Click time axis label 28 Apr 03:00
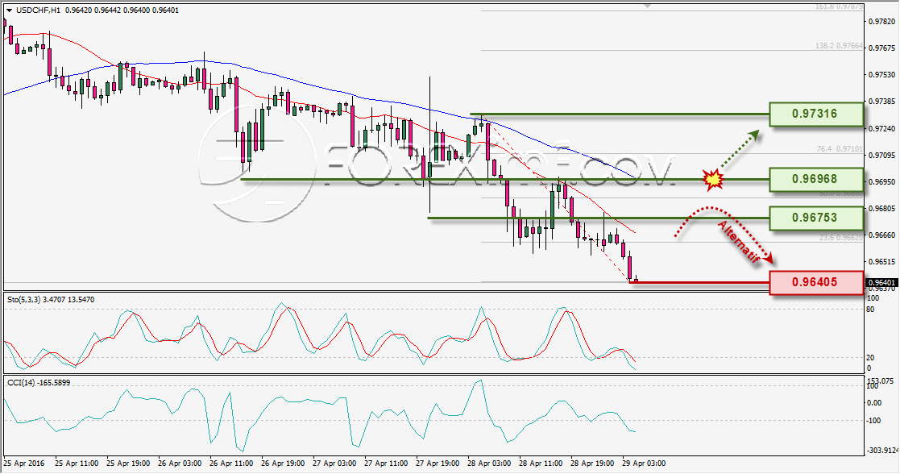This screenshot has width=900, height=474. pos(489,463)
